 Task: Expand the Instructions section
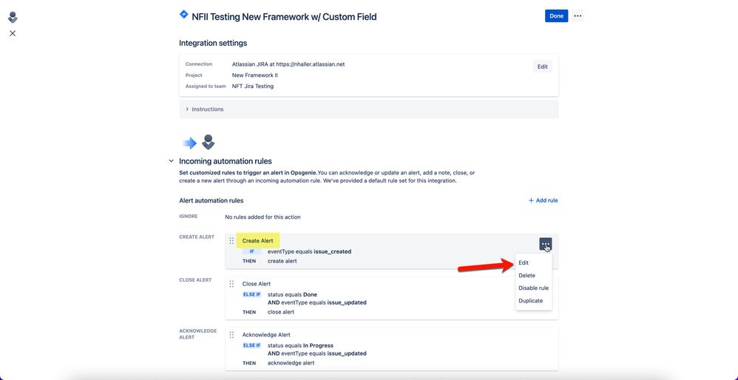click(369, 109)
